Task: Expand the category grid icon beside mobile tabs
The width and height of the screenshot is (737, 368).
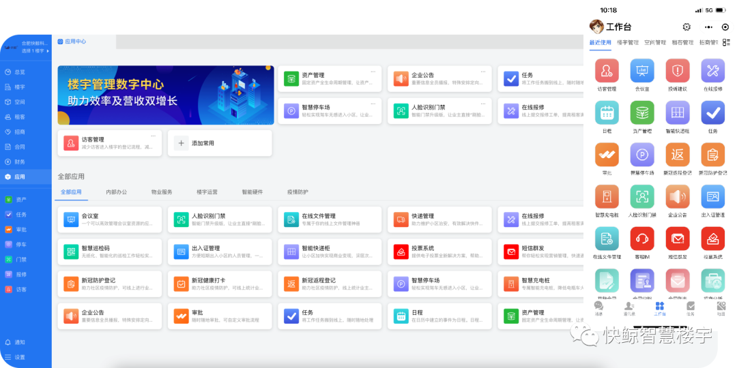Action: [x=726, y=42]
